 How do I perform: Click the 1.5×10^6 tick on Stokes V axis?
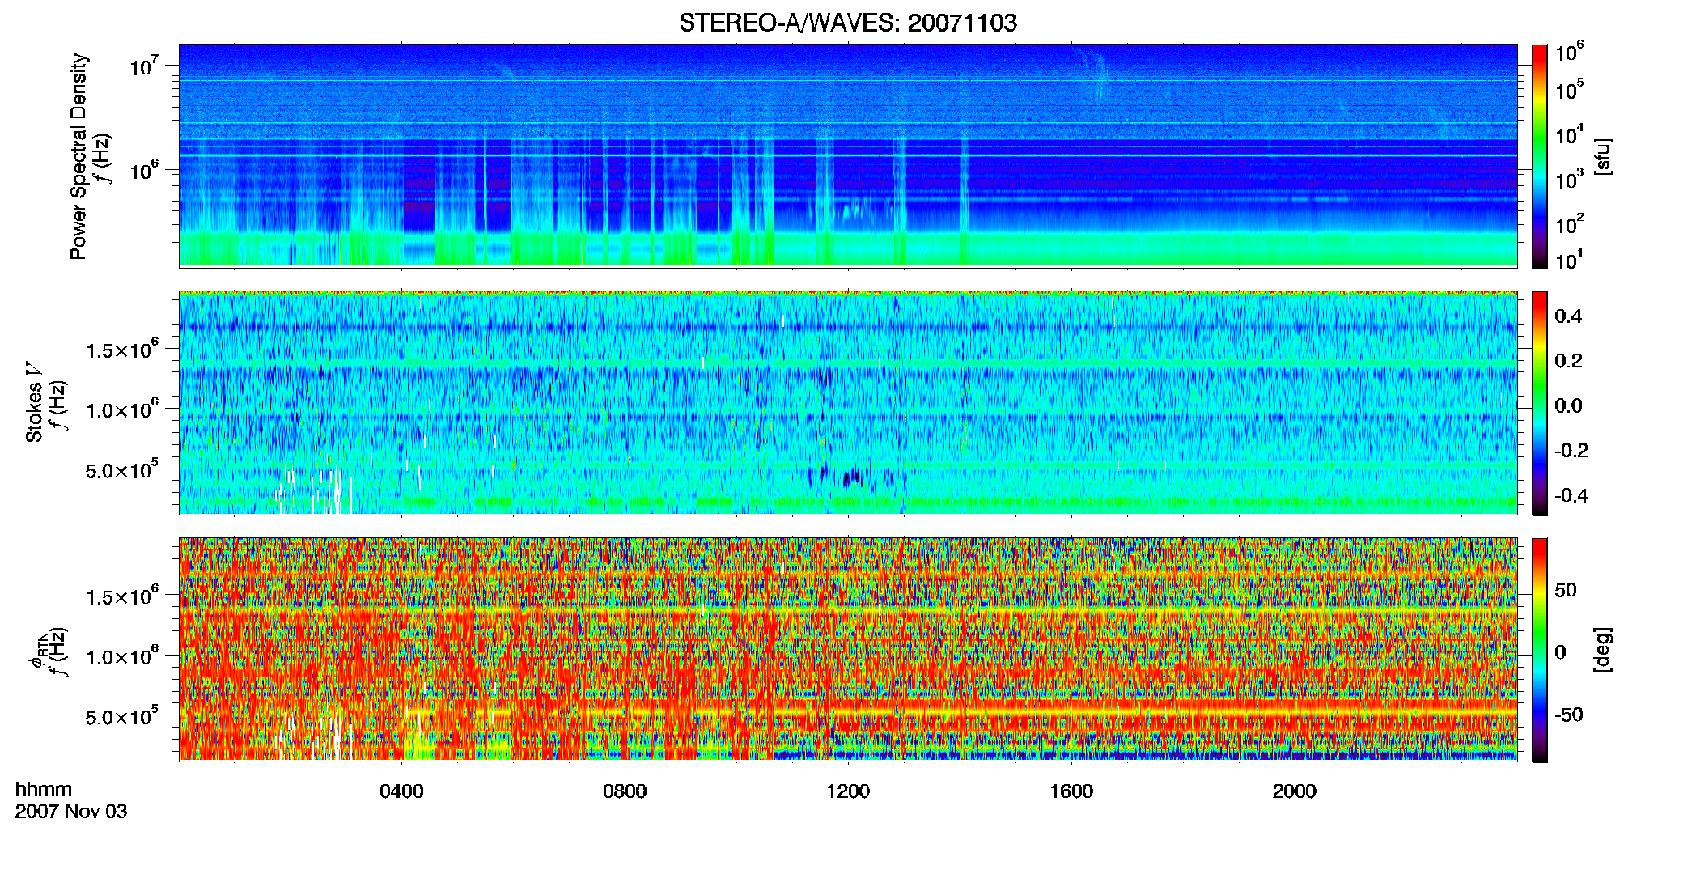pyautogui.click(x=122, y=350)
